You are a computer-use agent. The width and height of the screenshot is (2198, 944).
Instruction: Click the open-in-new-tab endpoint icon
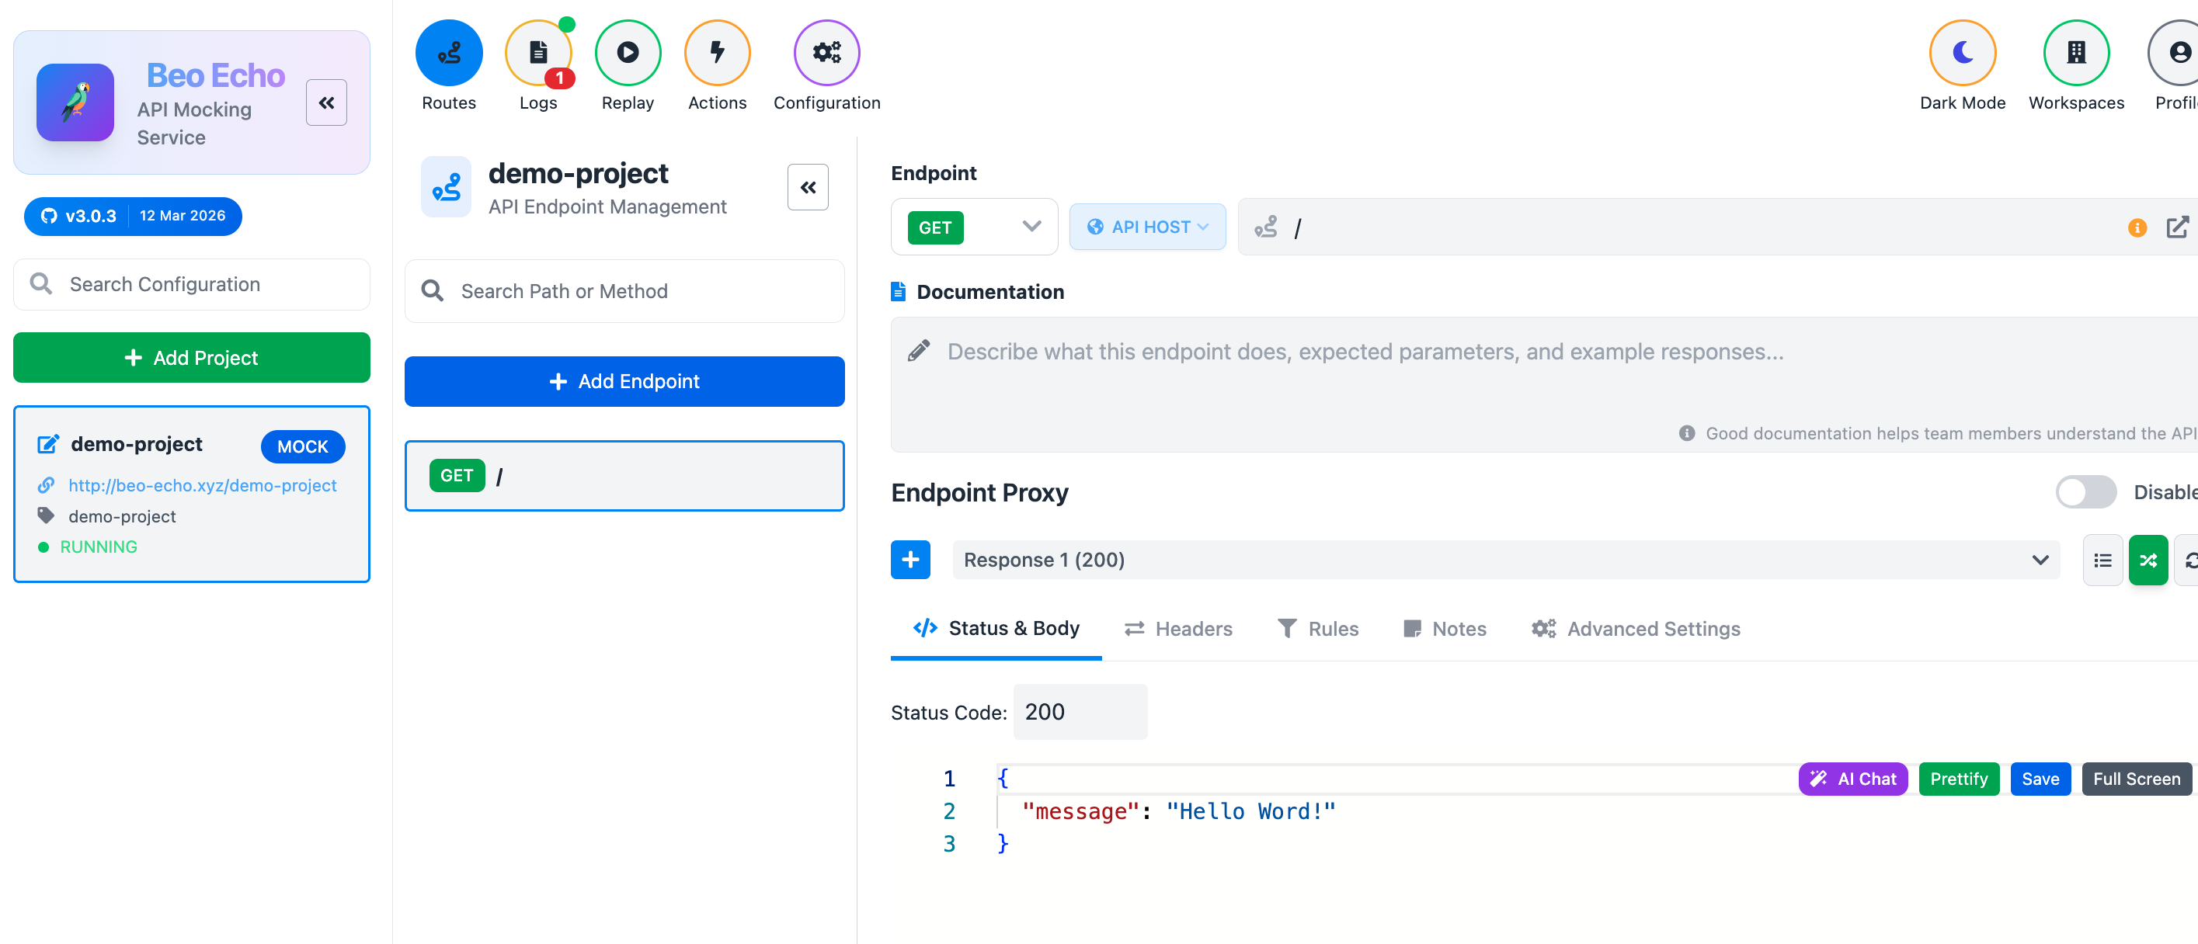(2177, 227)
